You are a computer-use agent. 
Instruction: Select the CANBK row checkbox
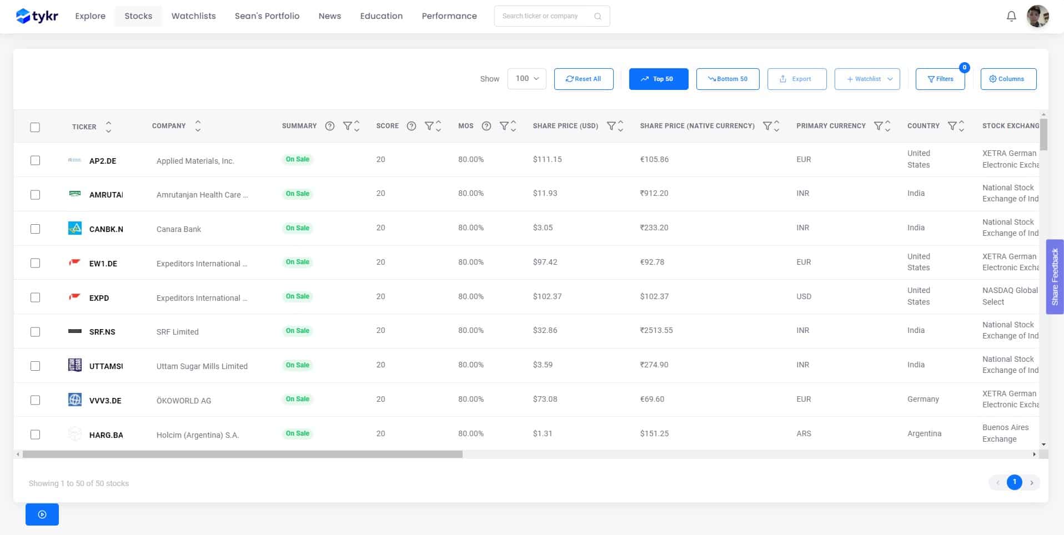(x=35, y=229)
